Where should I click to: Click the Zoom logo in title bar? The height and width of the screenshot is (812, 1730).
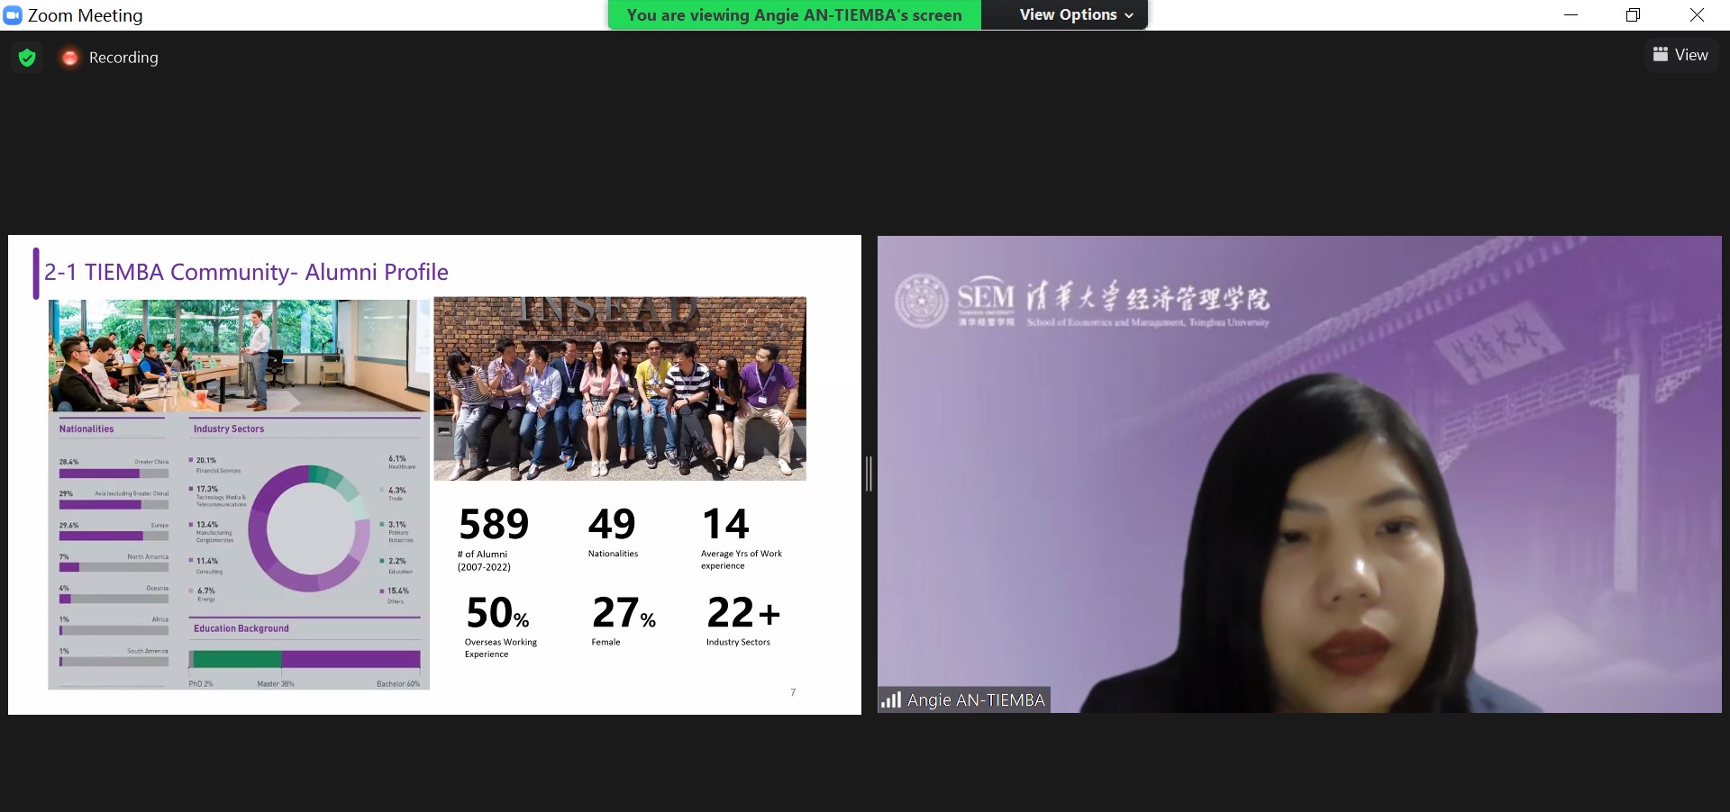tap(13, 15)
